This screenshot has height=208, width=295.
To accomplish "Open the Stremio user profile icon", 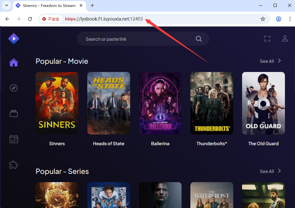I will (x=285, y=39).
